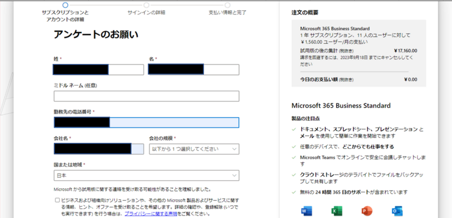Click the 注文の概要 heading
This screenshot has height=218, width=452.
pyautogui.click(x=305, y=12)
